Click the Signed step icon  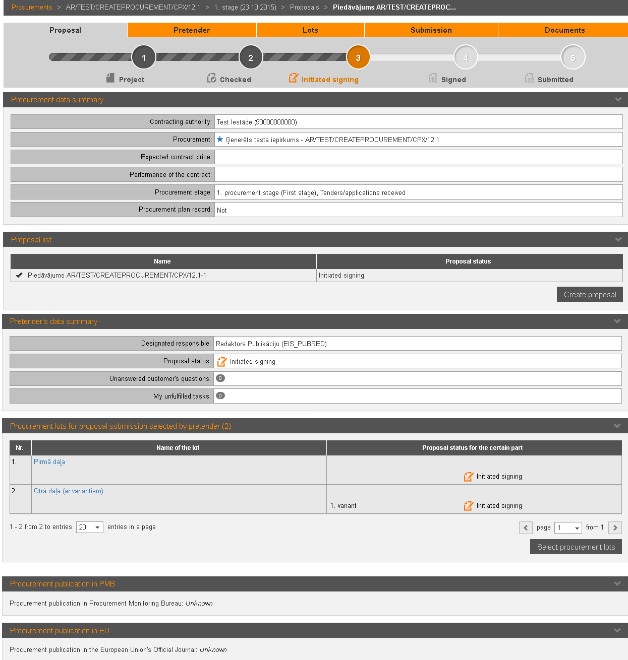tap(432, 78)
